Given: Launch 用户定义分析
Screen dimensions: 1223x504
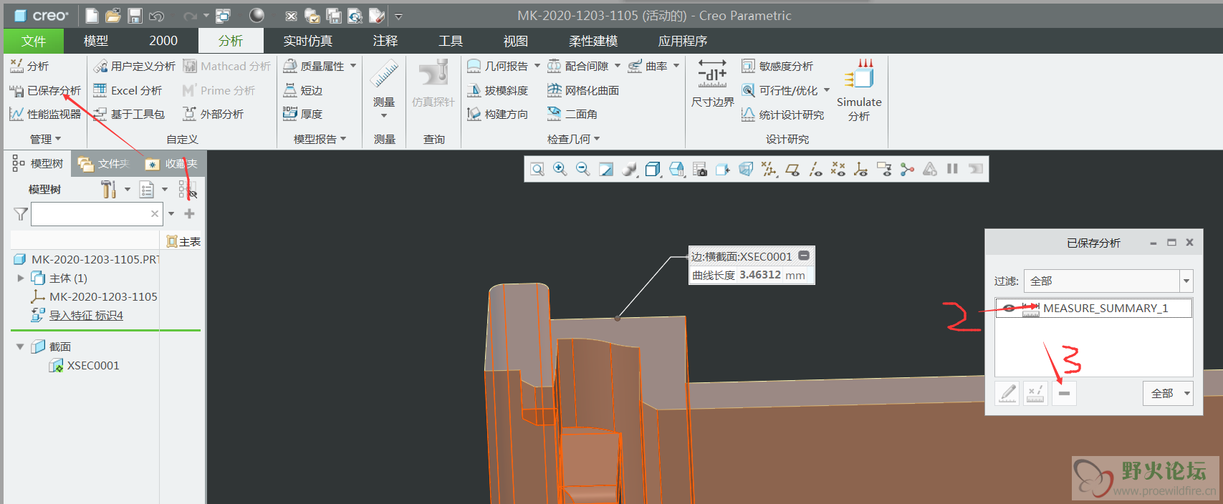Looking at the screenshot, I should point(134,66).
